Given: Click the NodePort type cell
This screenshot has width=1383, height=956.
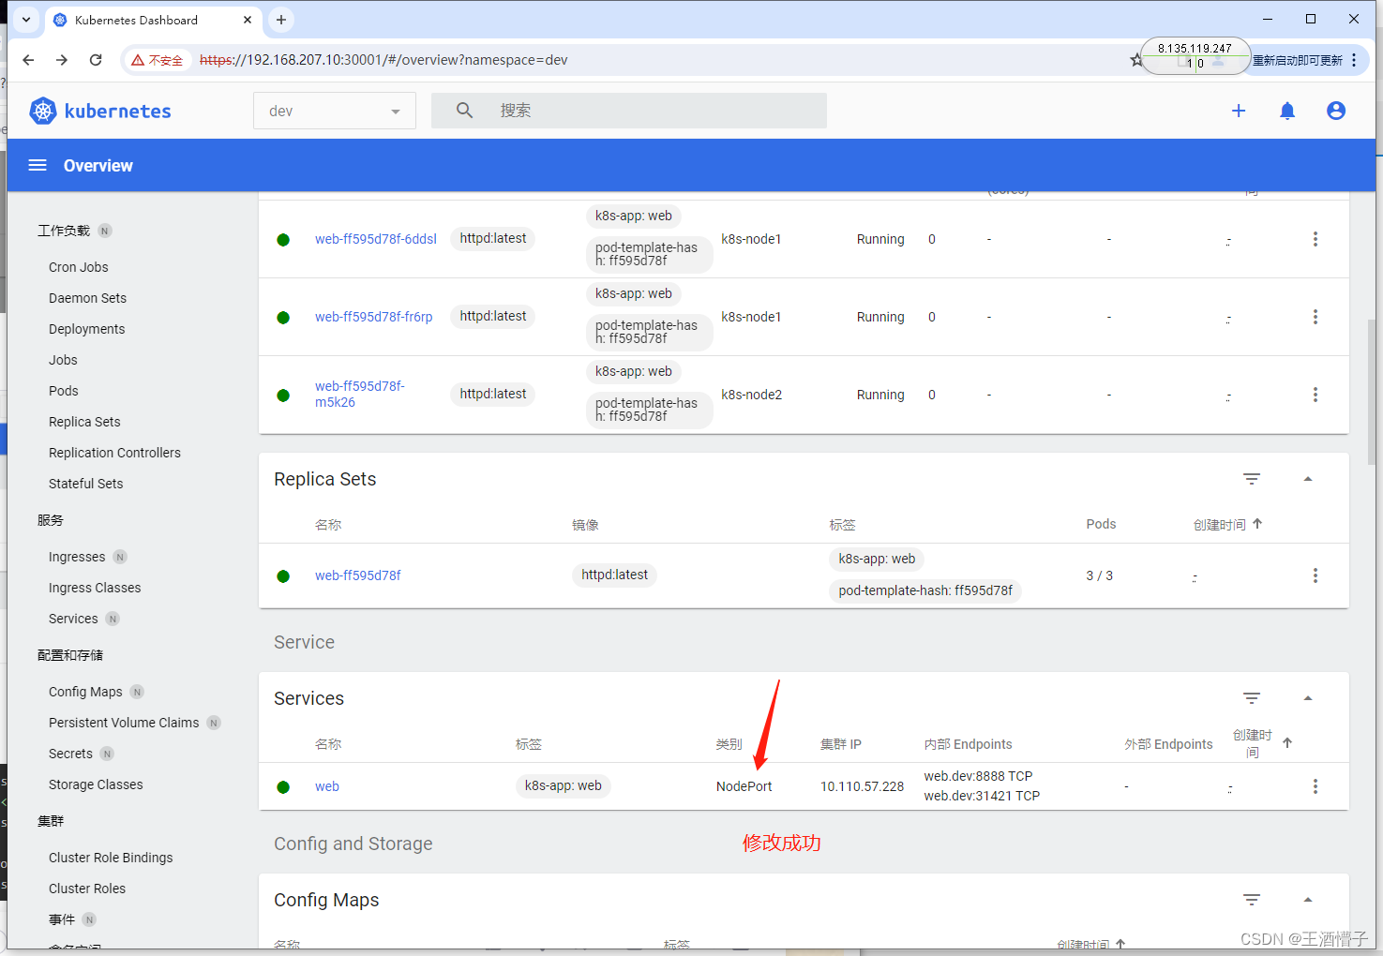Looking at the screenshot, I should coord(744,786).
